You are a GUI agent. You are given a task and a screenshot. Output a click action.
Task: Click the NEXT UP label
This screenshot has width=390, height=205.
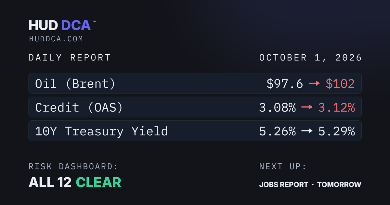click(x=283, y=167)
